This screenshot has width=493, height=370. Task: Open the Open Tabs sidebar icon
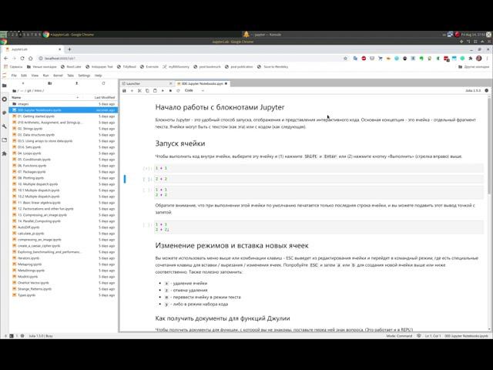[5, 140]
